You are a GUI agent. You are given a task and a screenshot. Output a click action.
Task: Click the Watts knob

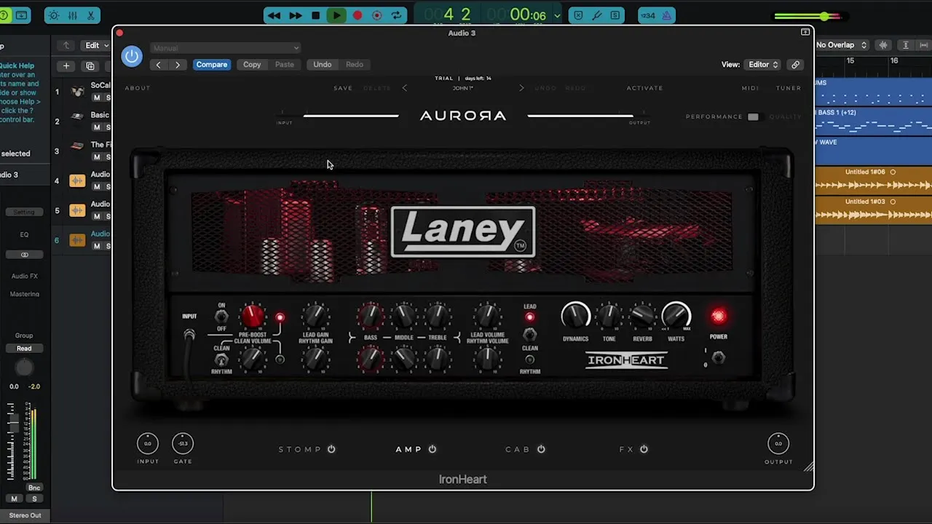676,316
